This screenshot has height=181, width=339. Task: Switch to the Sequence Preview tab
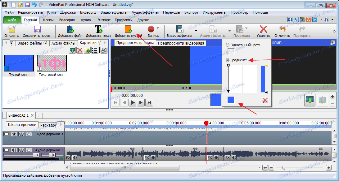tap(181, 43)
